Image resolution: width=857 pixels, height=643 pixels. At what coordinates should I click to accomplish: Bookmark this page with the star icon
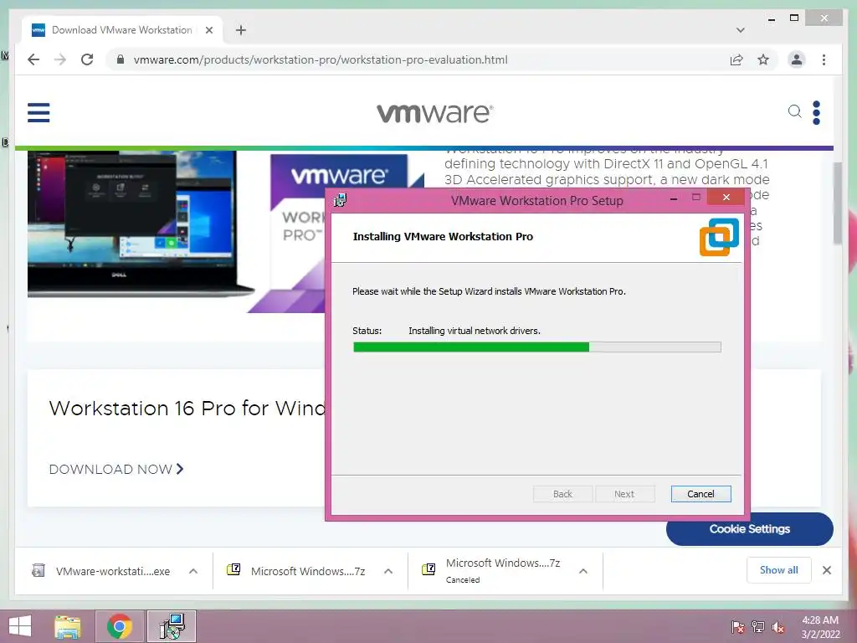pos(763,59)
